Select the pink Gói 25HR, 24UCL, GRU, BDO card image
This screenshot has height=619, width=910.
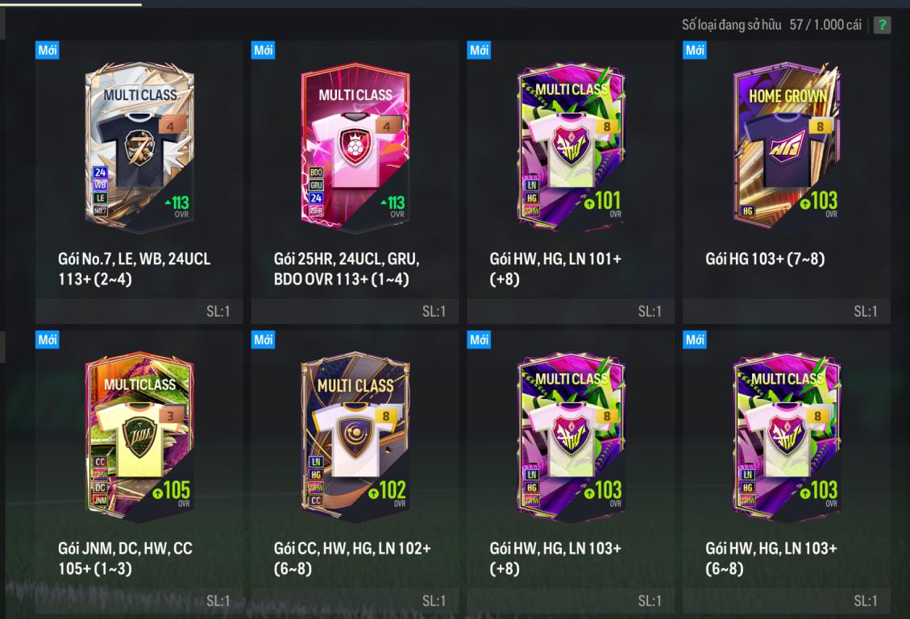point(355,147)
